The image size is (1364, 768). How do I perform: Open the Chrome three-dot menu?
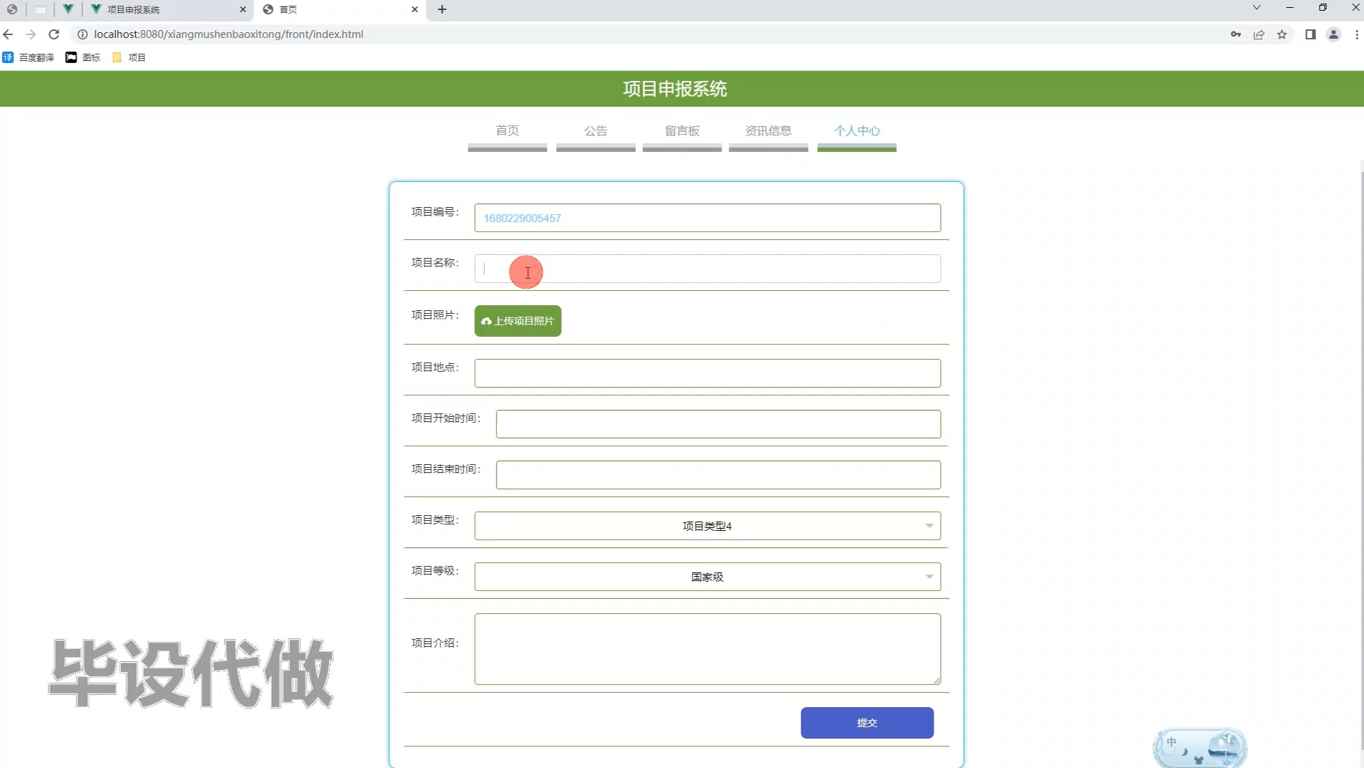click(1356, 34)
